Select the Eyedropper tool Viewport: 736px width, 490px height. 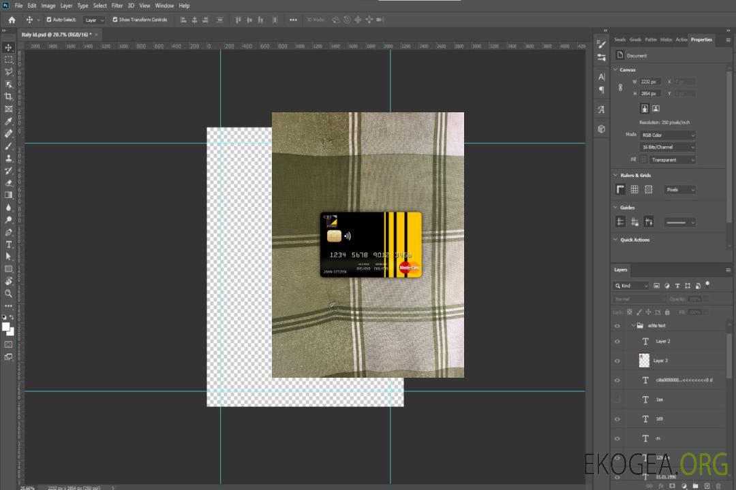point(8,121)
